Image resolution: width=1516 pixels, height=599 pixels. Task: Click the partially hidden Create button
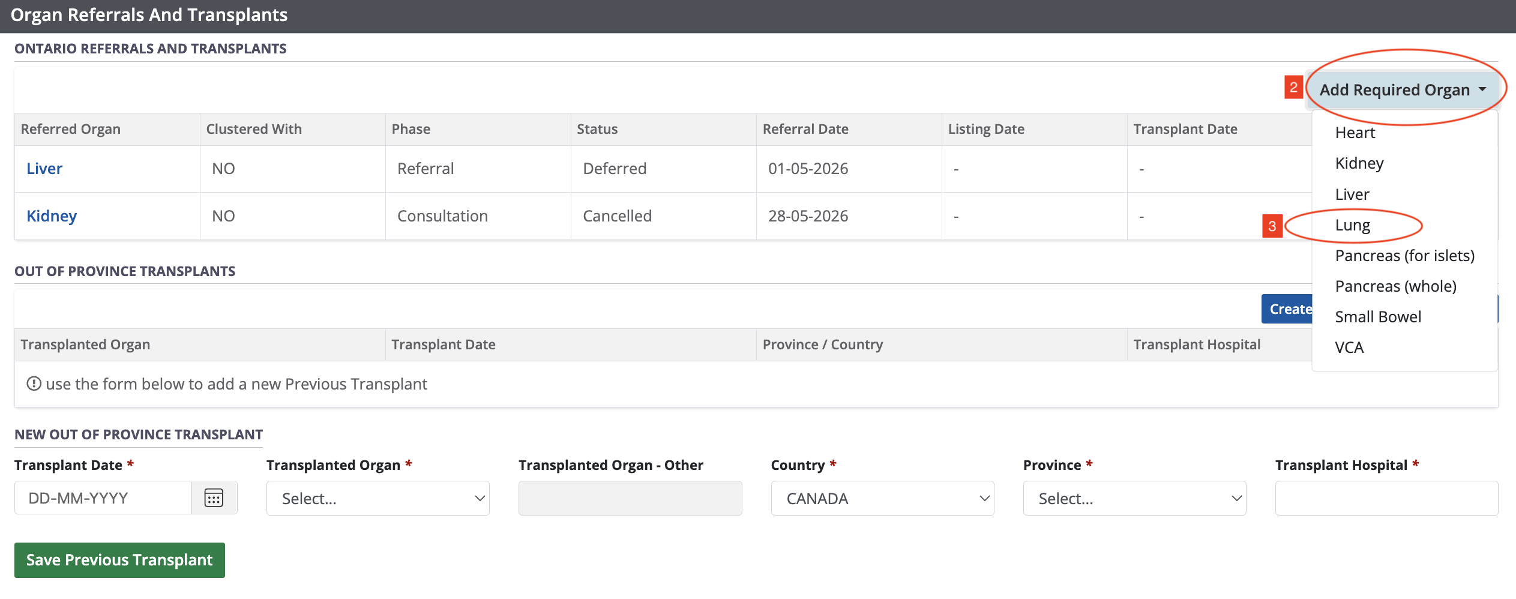click(x=1287, y=309)
